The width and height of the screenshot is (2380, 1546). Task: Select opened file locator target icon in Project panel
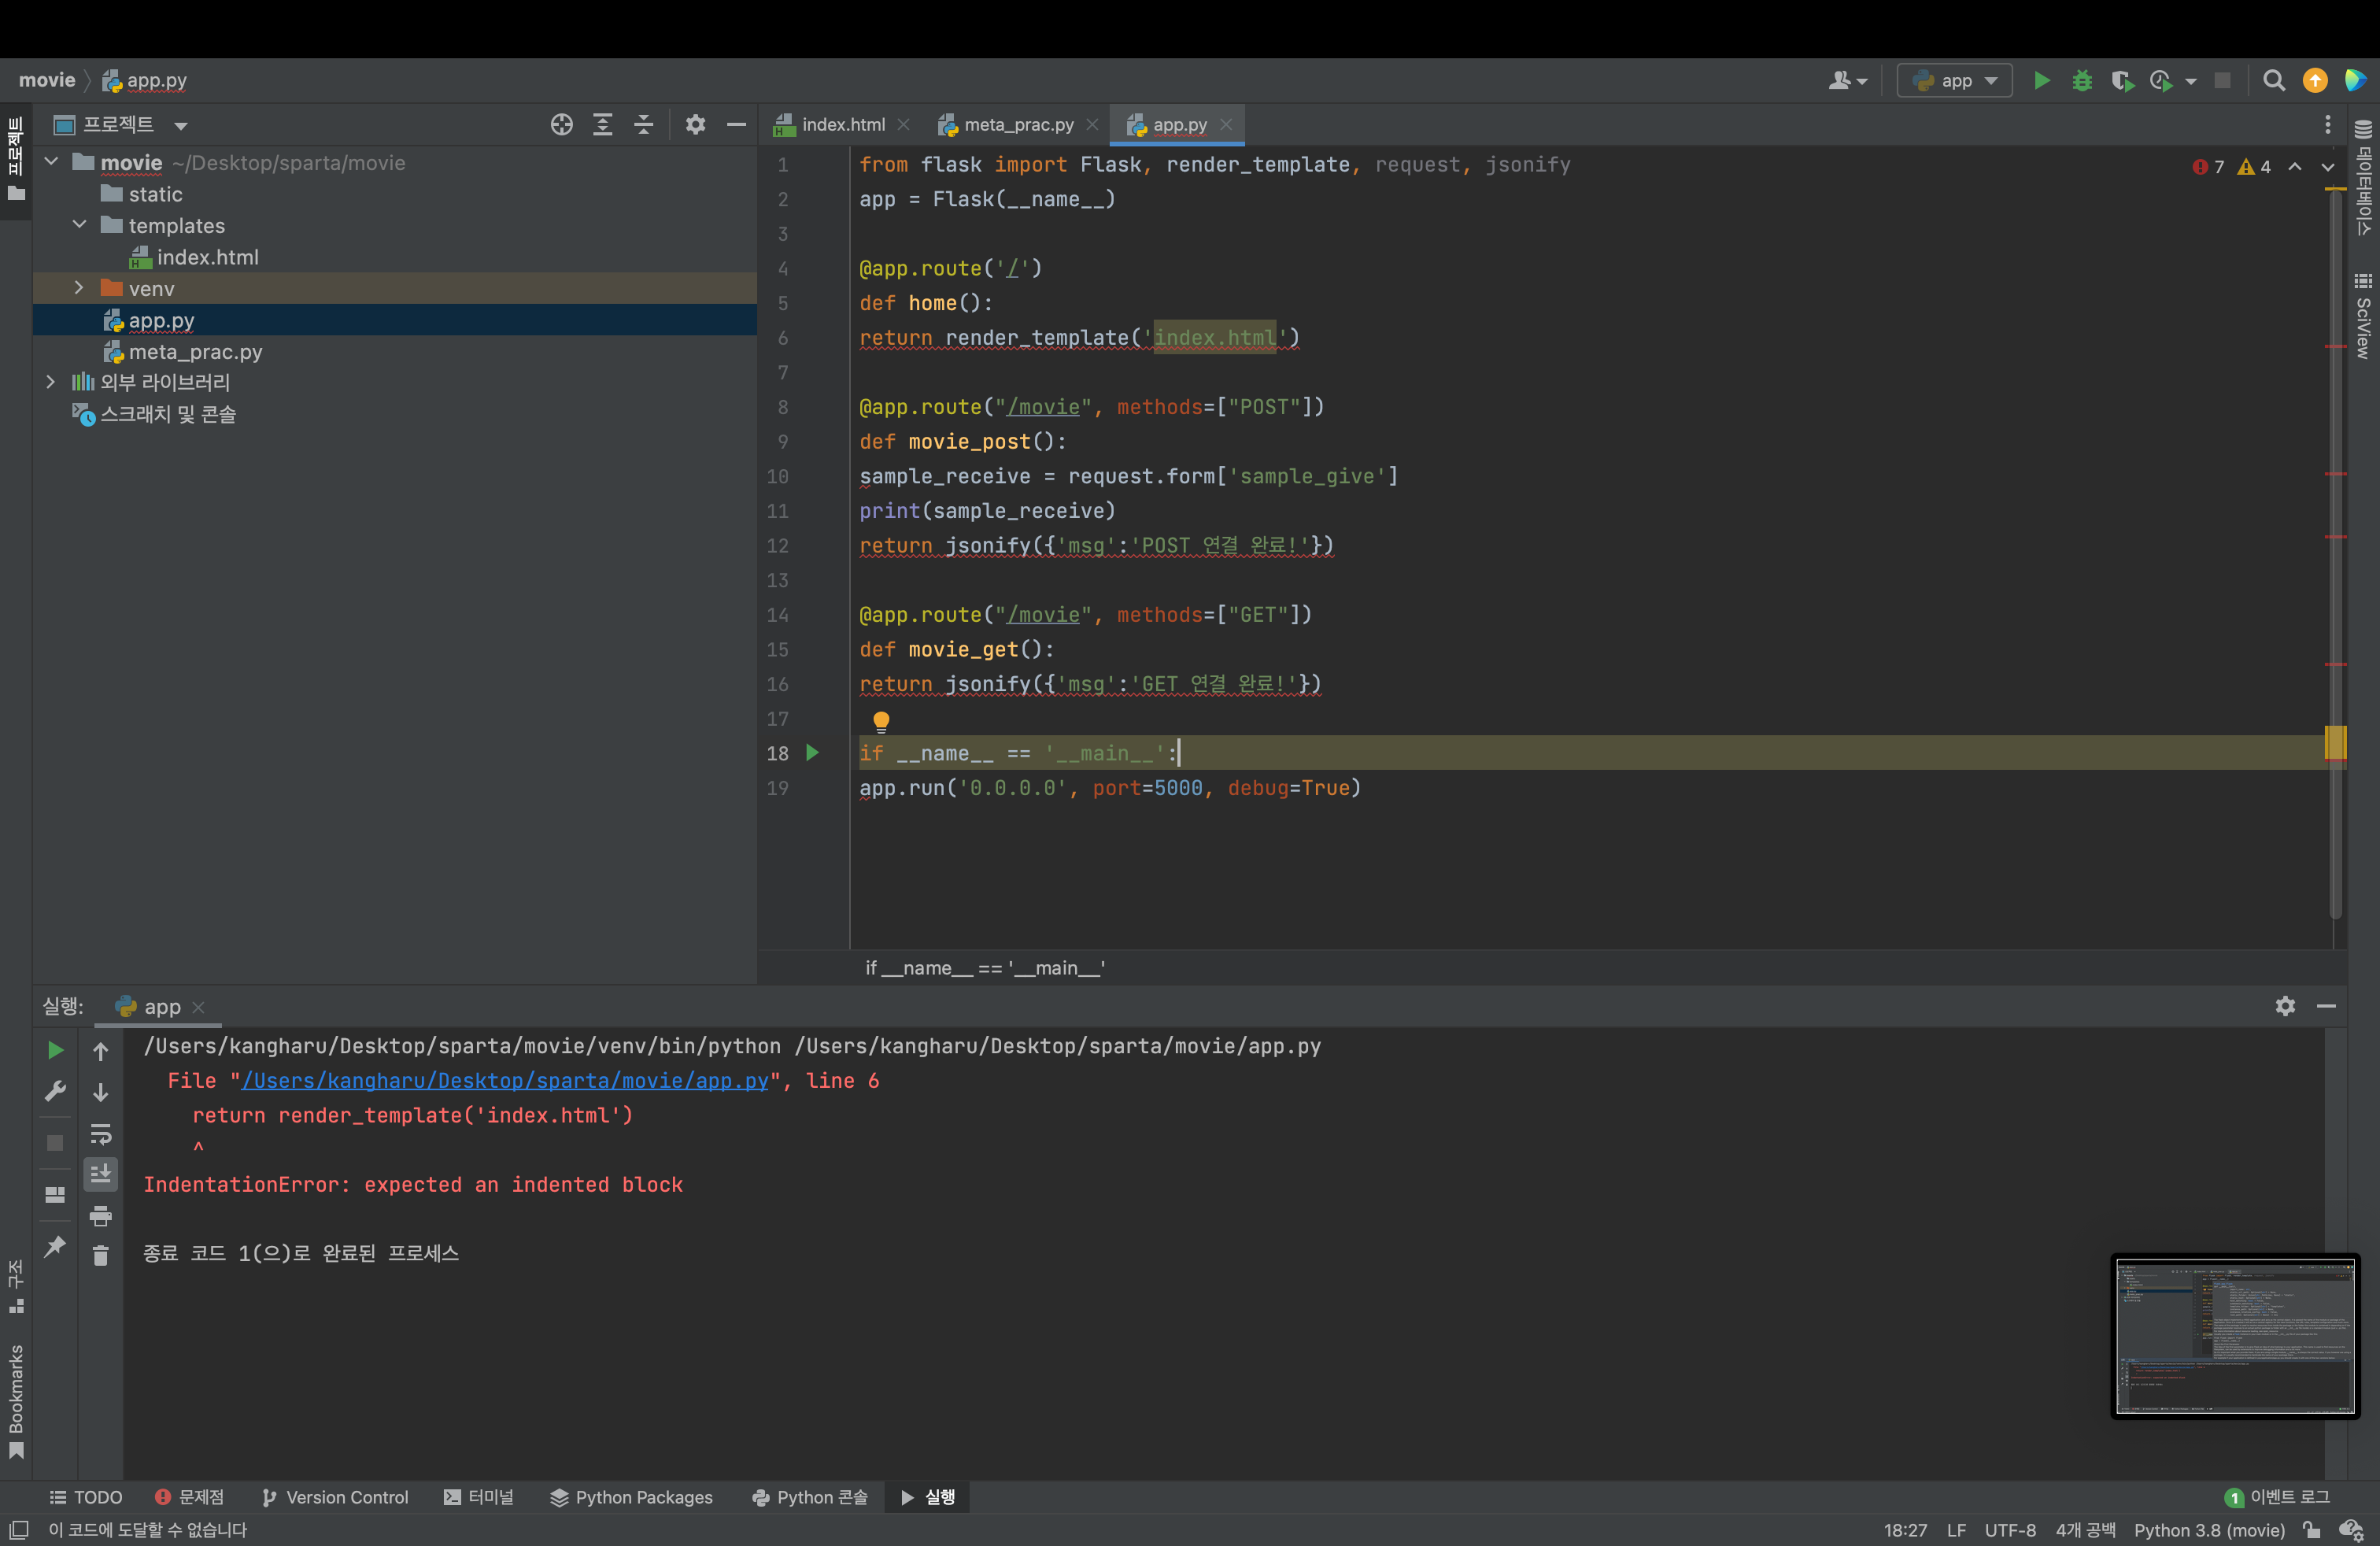(562, 125)
